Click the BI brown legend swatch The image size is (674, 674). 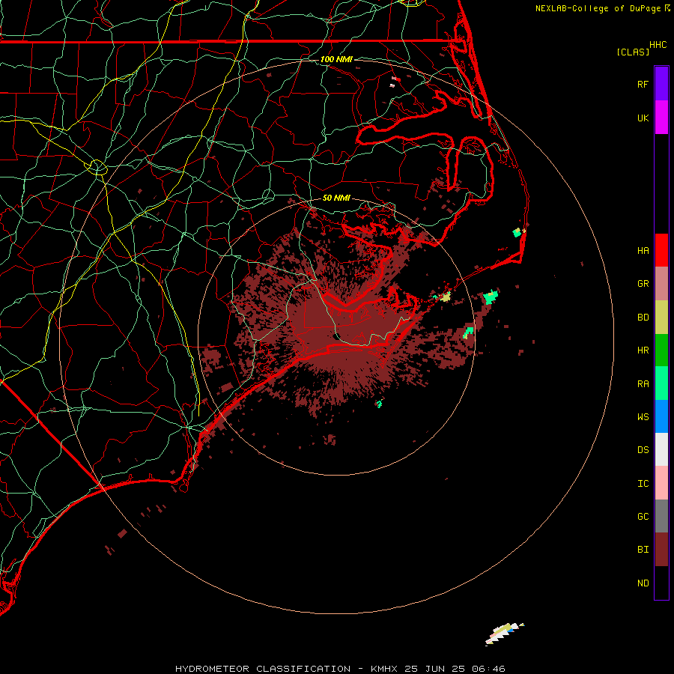(661, 550)
